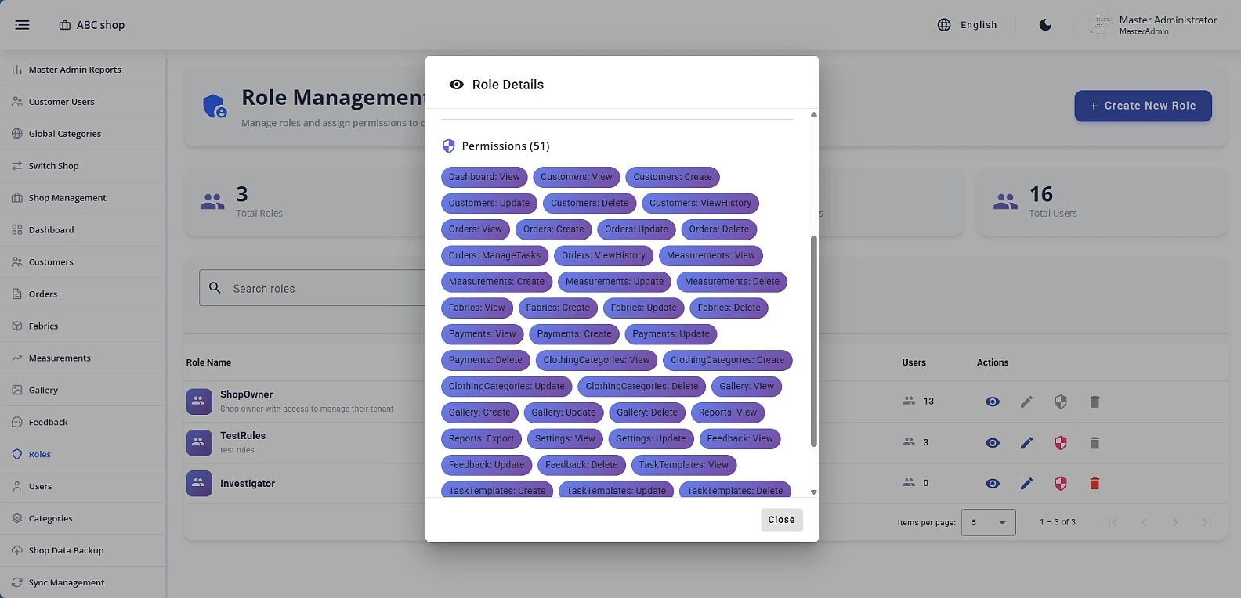
Task: Click the Permissions (51) shield icon
Action: [x=449, y=146]
